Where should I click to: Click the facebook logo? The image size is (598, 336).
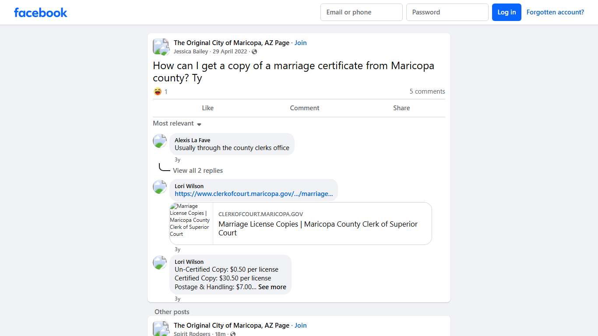point(40,12)
